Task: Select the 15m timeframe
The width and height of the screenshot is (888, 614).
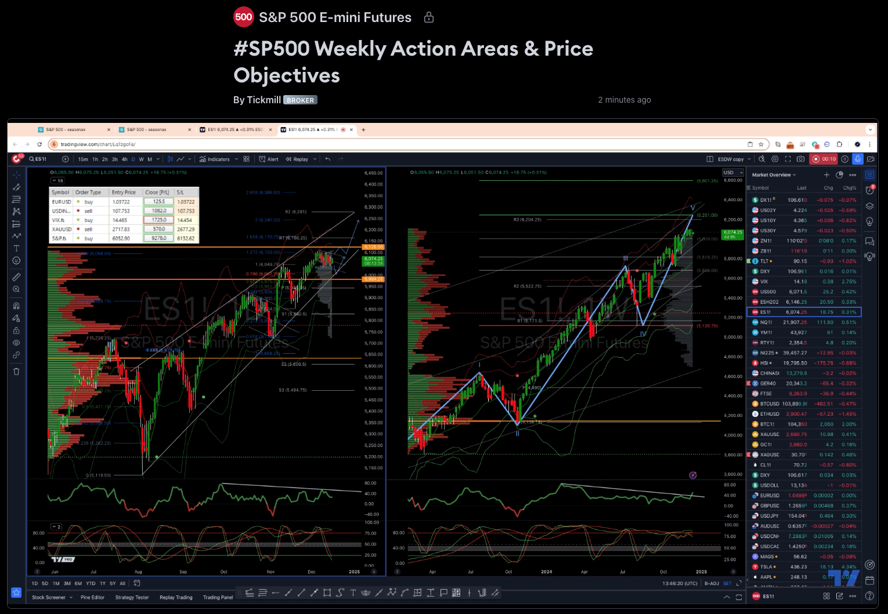Action: click(x=83, y=159)
